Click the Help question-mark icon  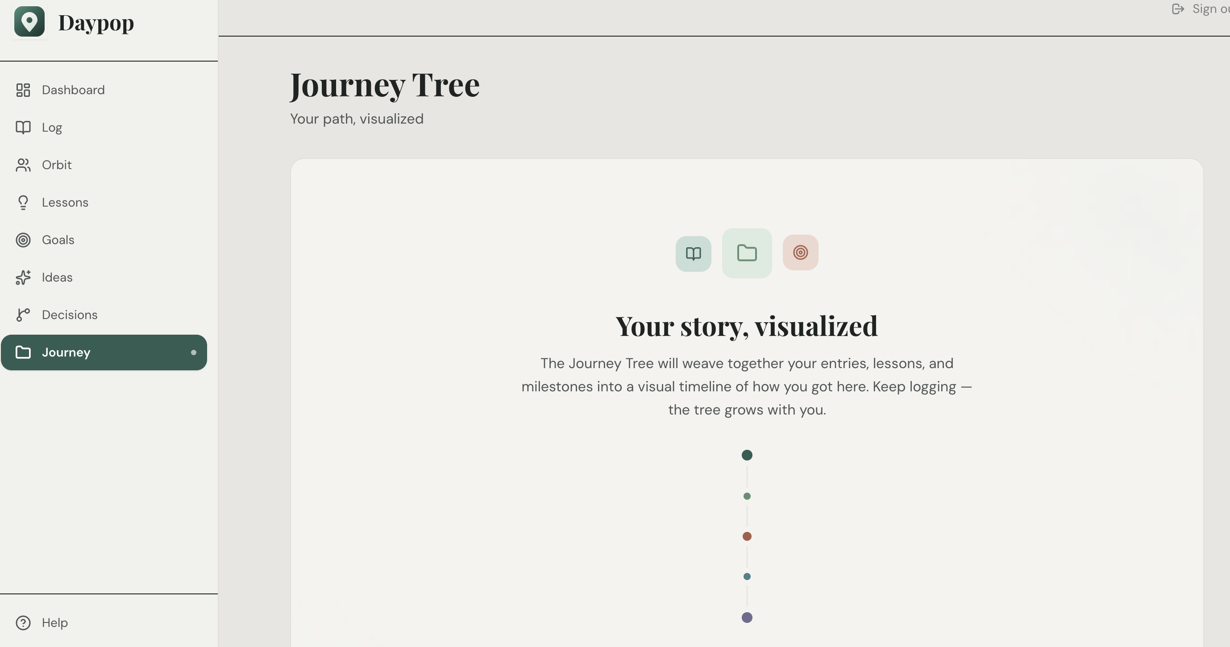[23, 622]
